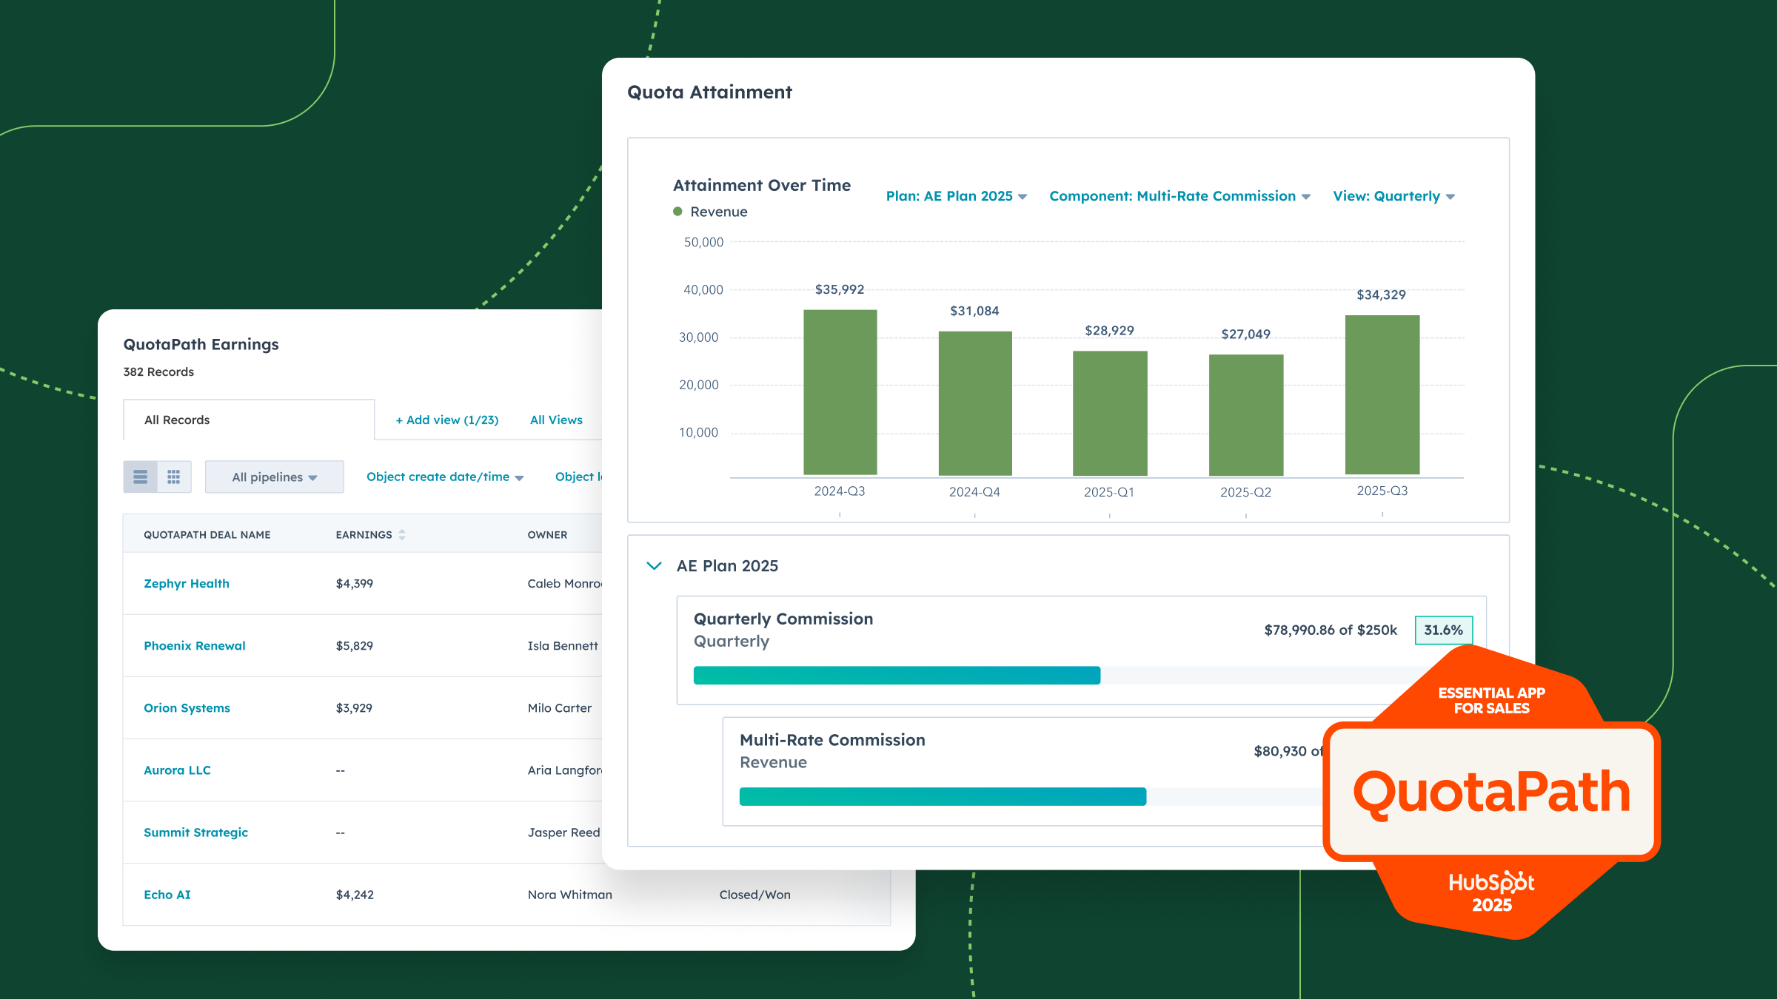The height and width of the screenshot is (999, 1777).
Task: Click the $5,829 earnings value
Action: click(x=354, y=645)
